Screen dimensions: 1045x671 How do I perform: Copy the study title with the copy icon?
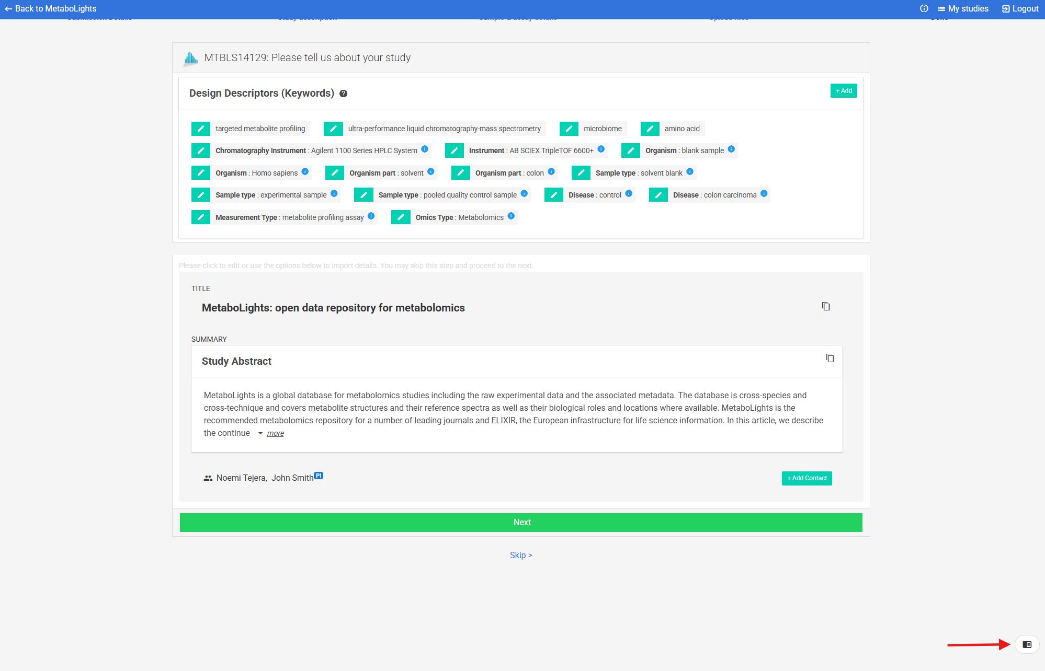tap(826, 306)
